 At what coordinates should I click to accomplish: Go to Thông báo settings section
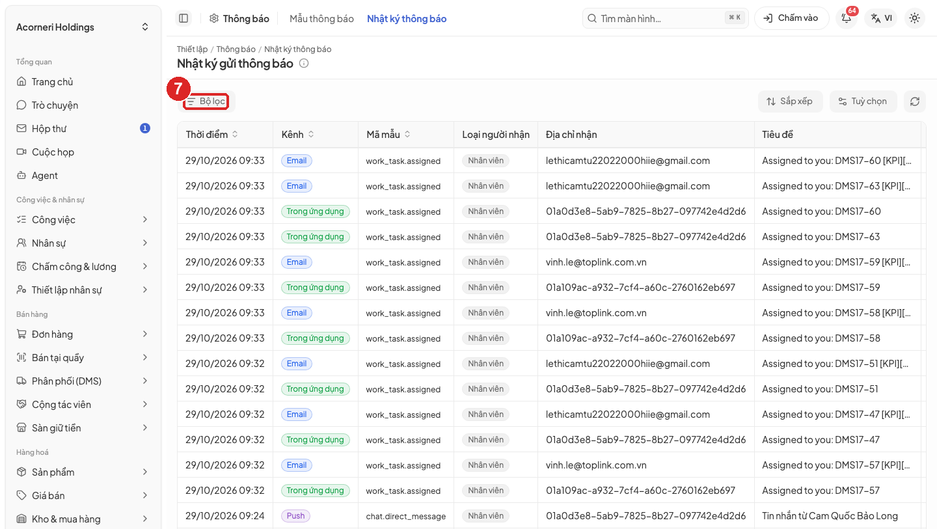pos(239,19)
